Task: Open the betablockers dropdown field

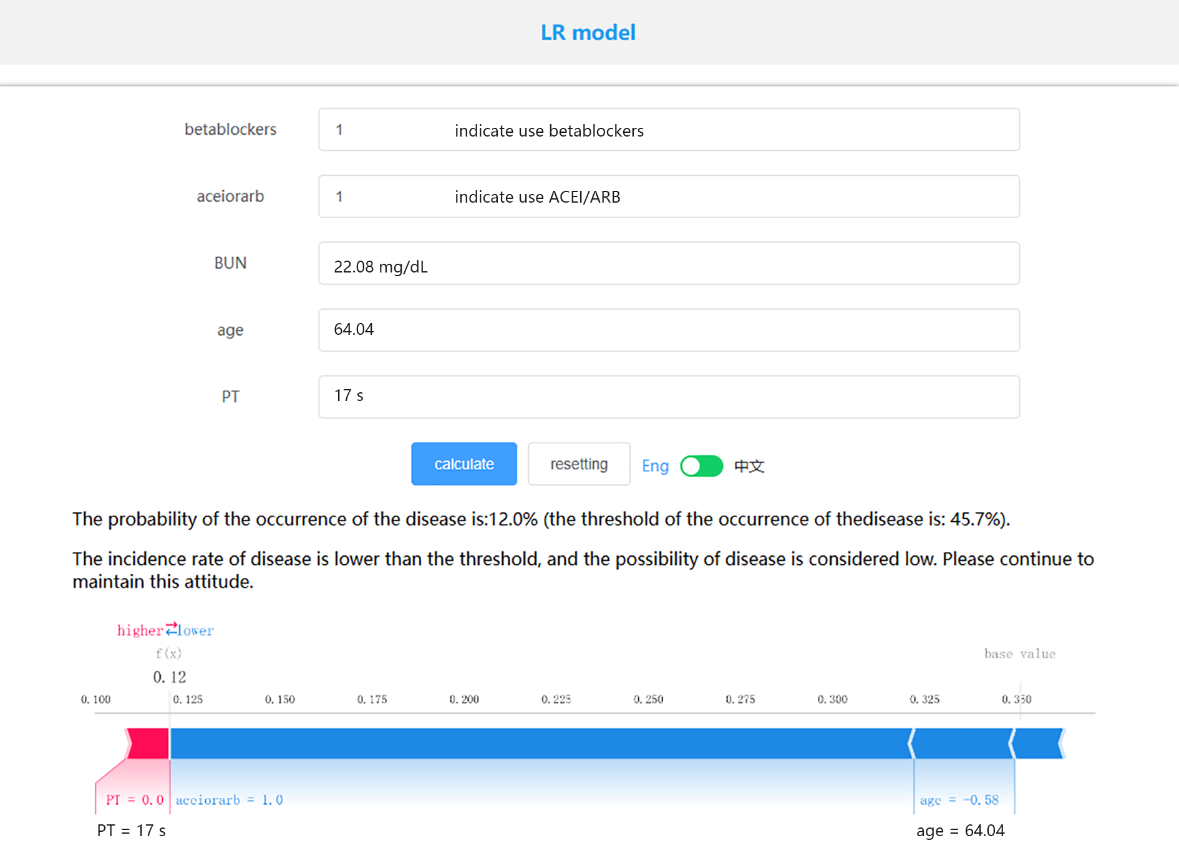Action: point(668,130)
